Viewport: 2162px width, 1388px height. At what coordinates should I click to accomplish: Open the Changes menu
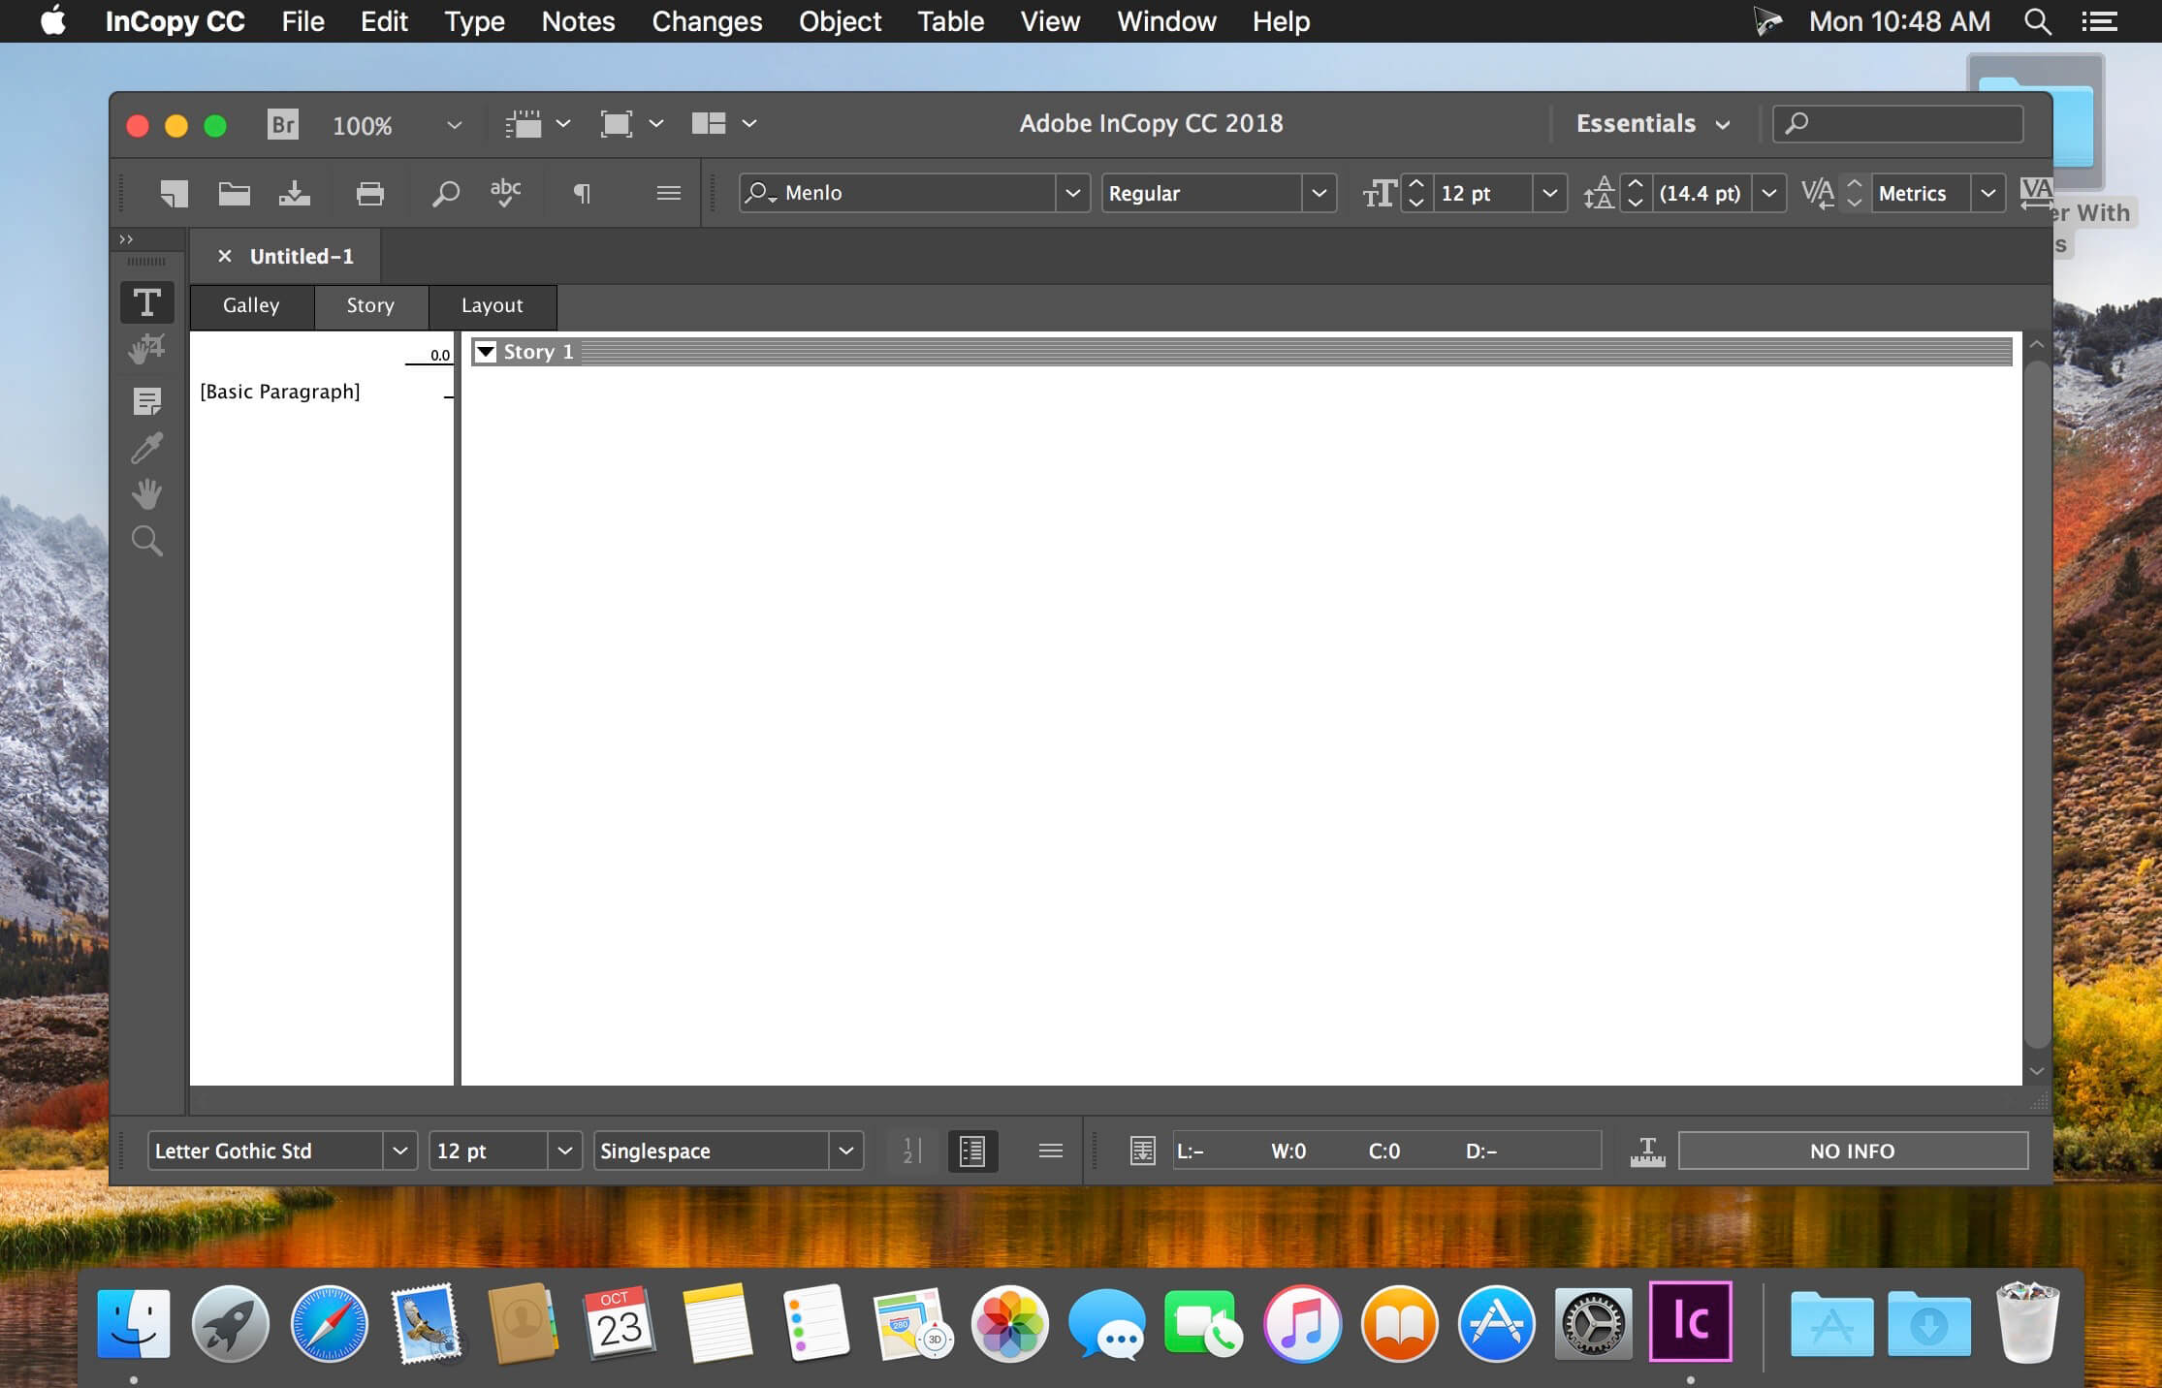click(706, 21)
